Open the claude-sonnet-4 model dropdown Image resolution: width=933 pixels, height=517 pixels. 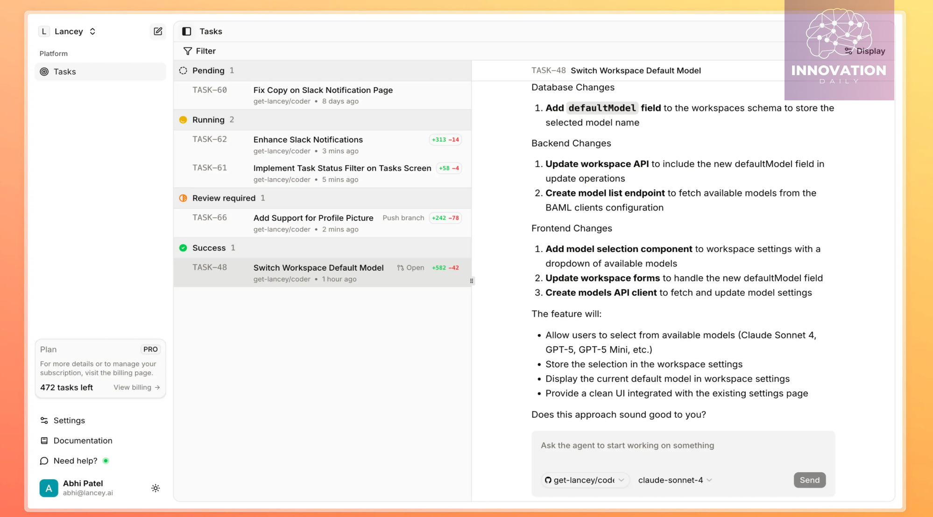pos(674,480)
